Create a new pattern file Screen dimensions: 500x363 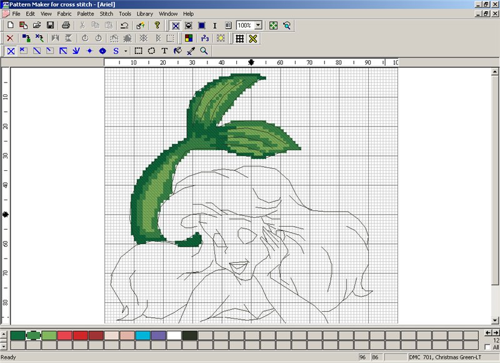coord(10,25)
